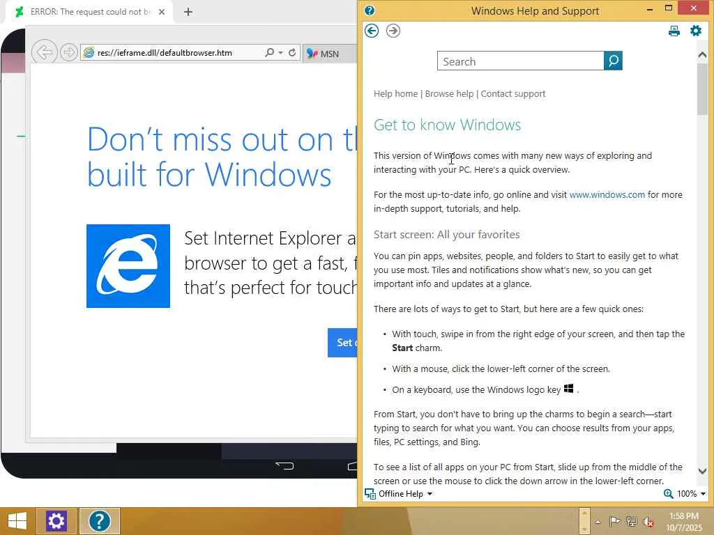This screenshot has width=714, height=535.
Task: Open Contact support link
Action: tap(513, 94)
